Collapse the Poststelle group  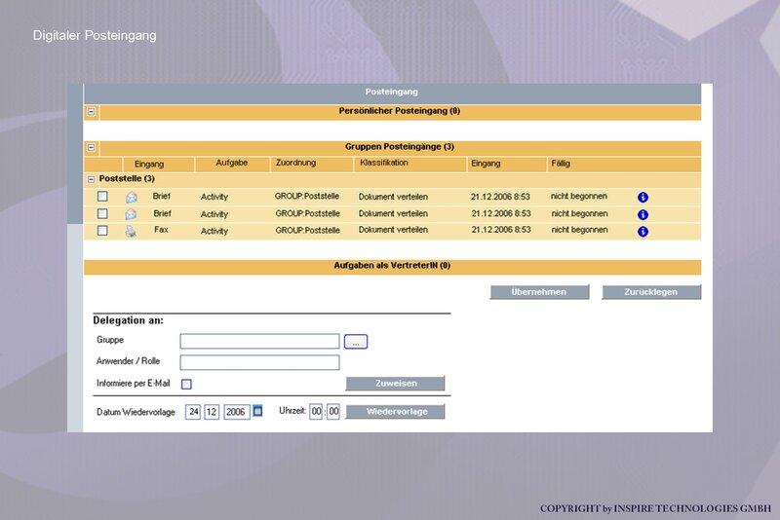pos(91,179)
